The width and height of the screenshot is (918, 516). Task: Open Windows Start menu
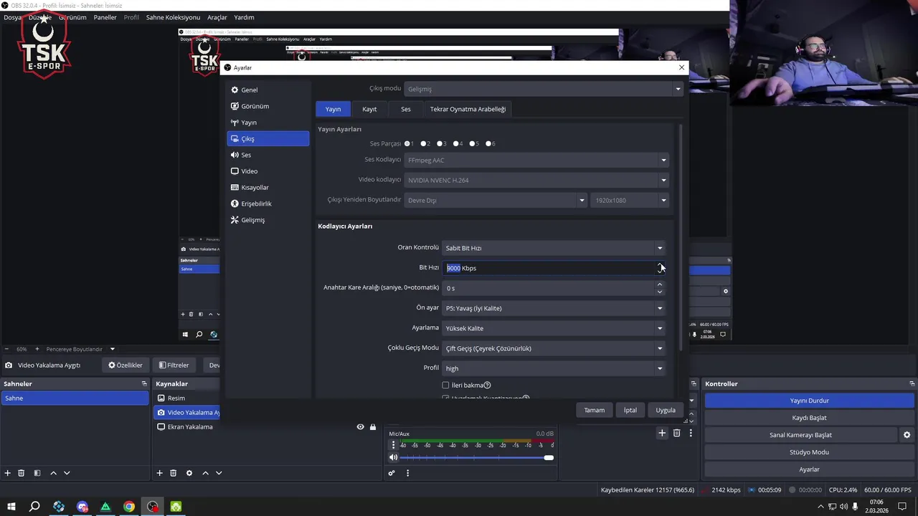tap(11, 507)
